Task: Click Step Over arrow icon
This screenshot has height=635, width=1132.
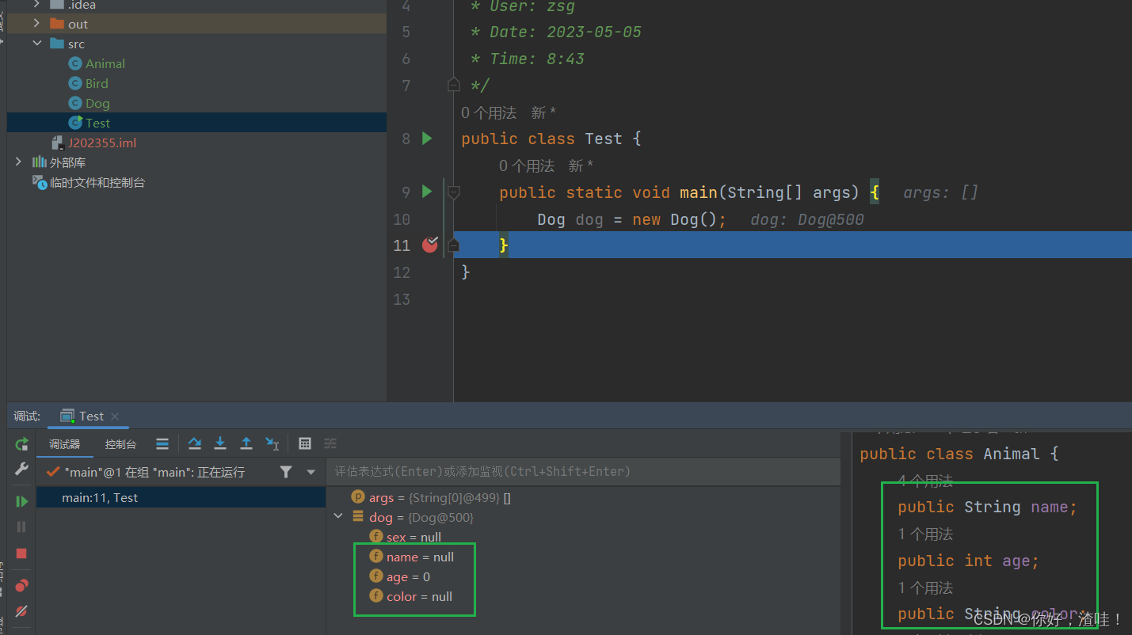Action: 195,443
